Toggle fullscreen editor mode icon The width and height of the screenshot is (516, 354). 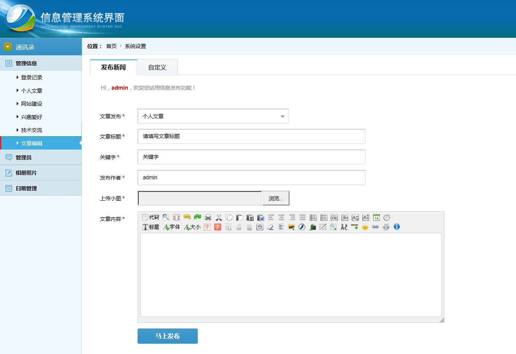(176, 217)
